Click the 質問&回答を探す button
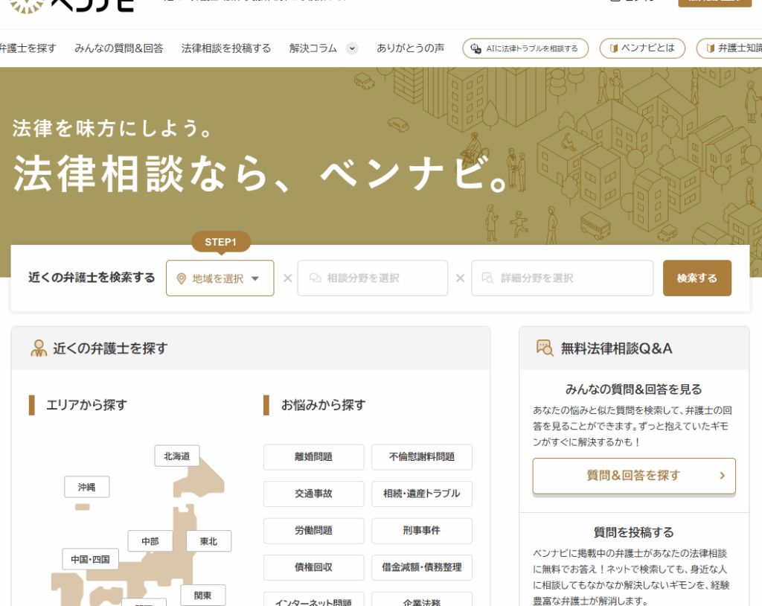 [x=633, y=476]
